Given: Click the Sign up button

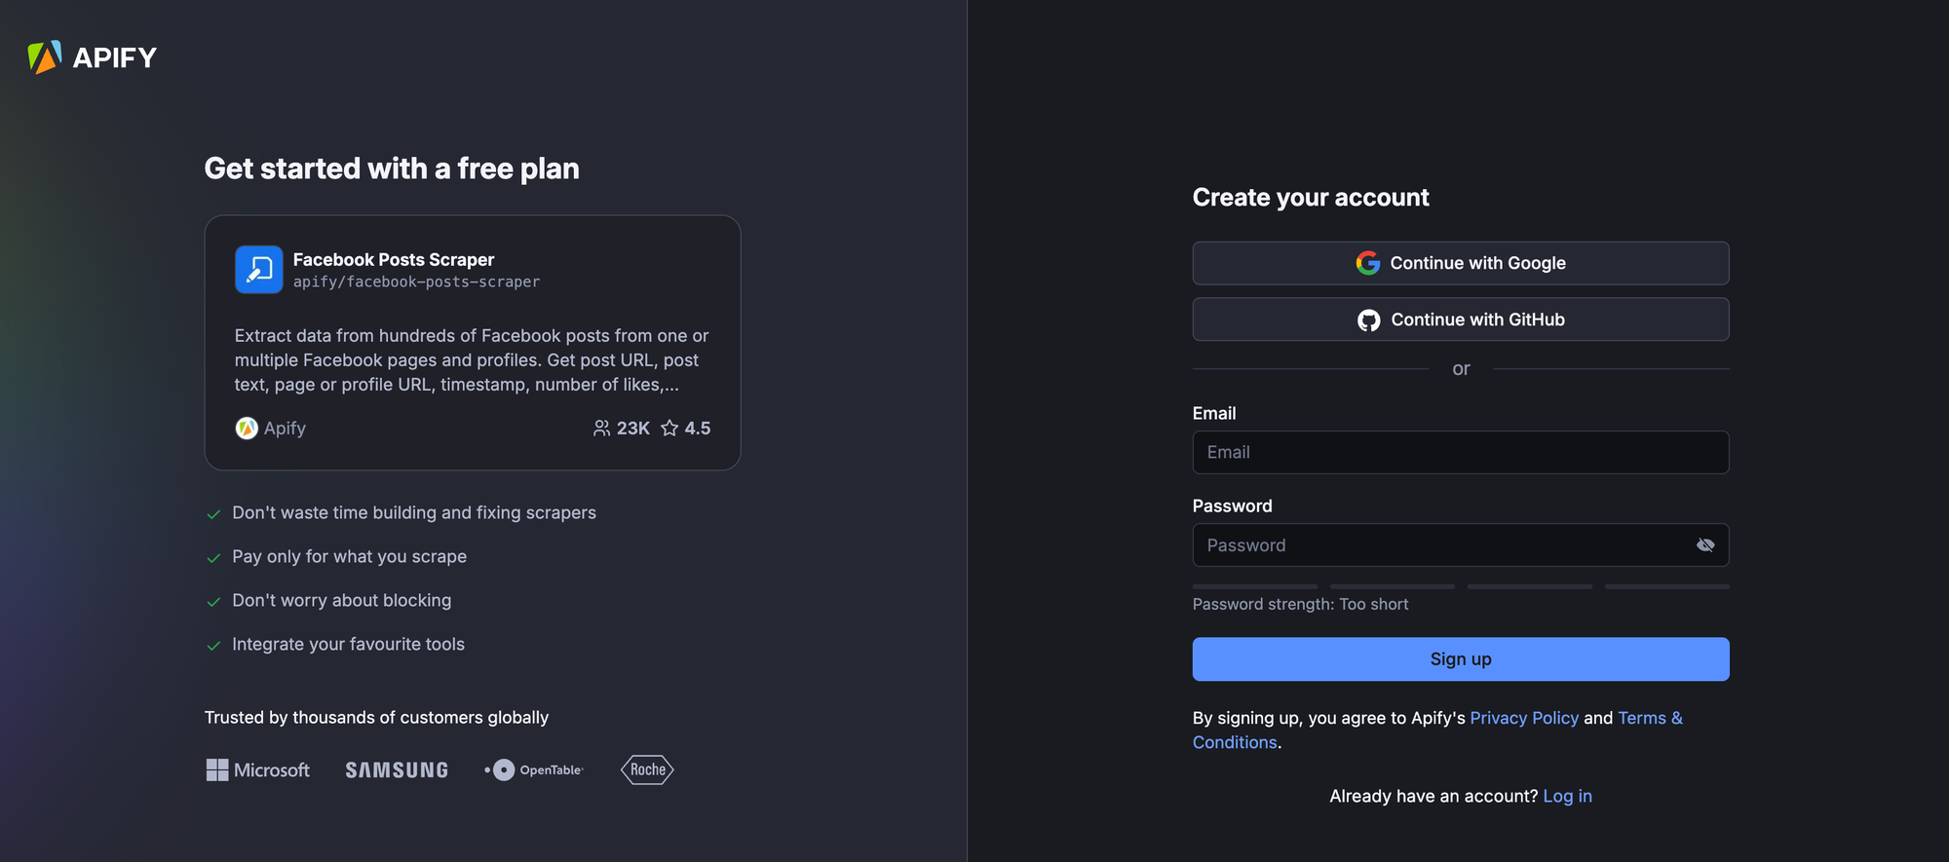Looking at the screenshot, I should (1461, 659).
